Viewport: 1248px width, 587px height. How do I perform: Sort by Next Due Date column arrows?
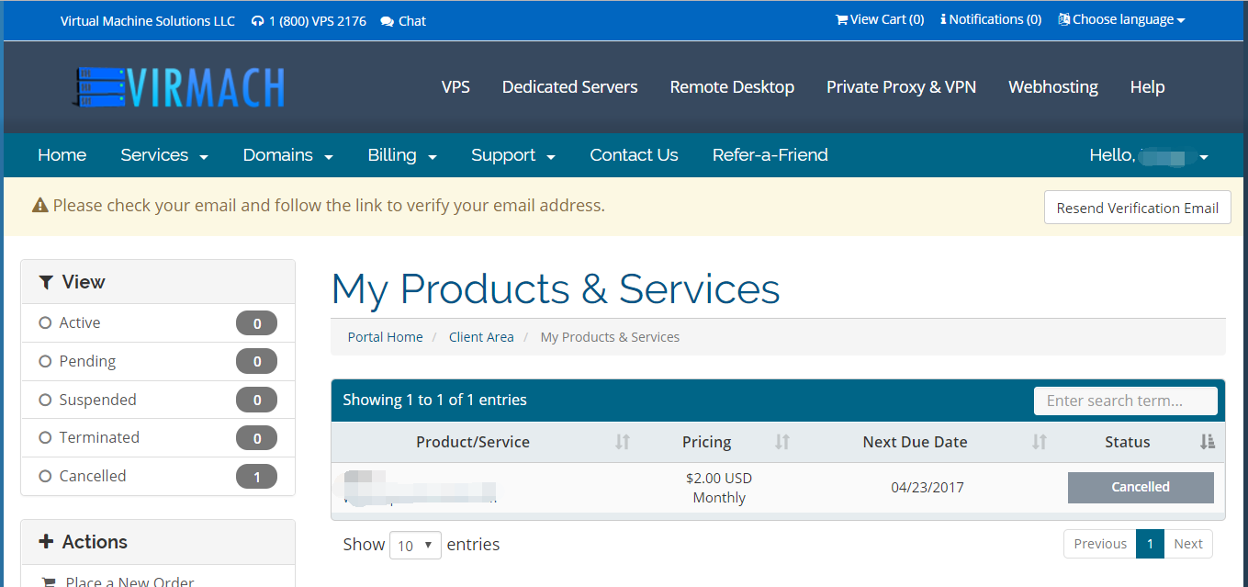[x=1040, y=442]
